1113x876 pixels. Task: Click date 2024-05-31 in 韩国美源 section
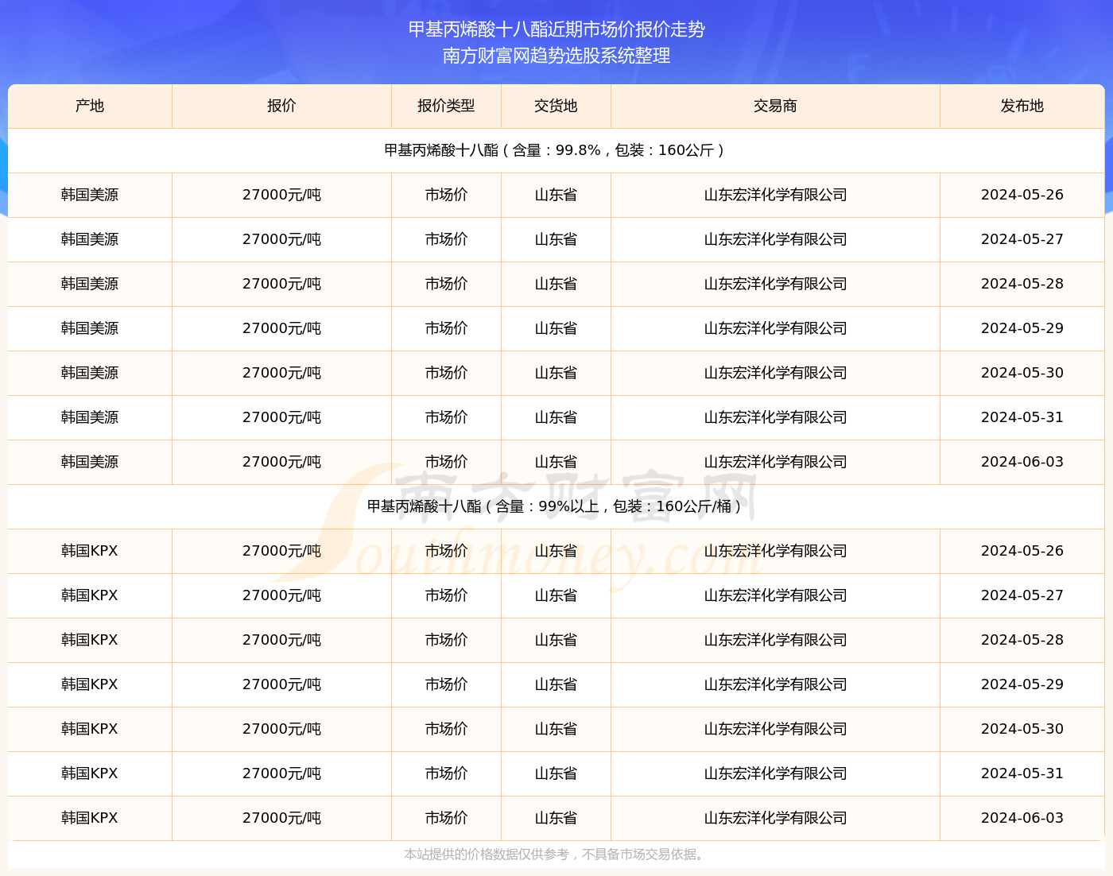(x=1022, y=417)
